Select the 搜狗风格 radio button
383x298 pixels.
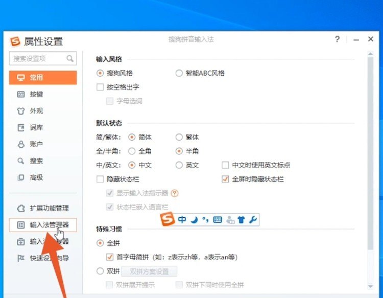pos(100,73)
